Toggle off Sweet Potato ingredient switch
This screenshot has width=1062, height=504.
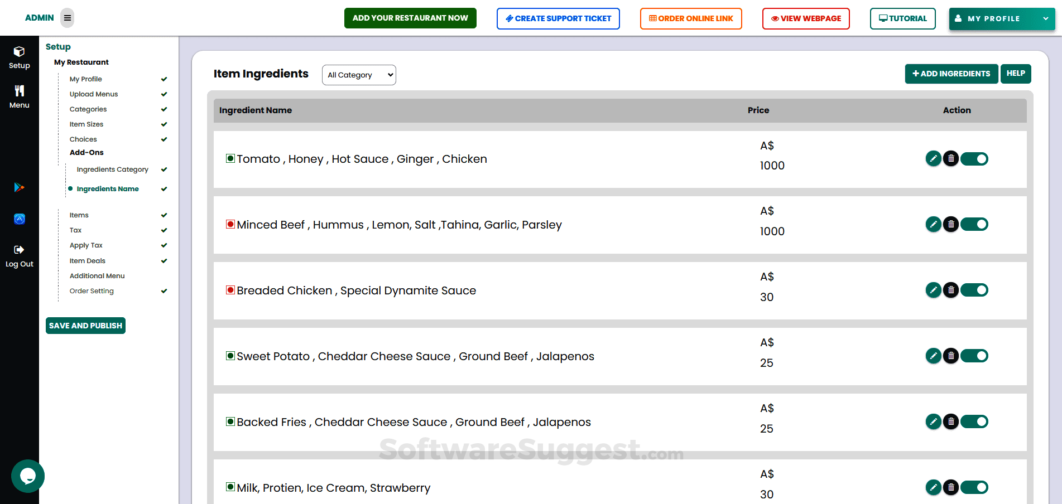pyautogui.click(x=974, y=356)
